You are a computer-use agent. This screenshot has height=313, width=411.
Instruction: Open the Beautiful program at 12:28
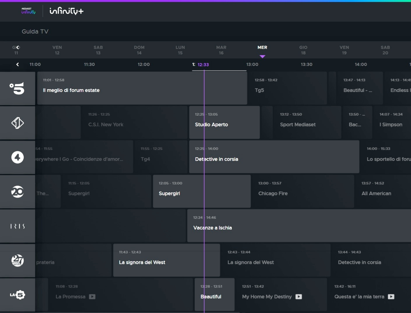[x=215, y=295]
